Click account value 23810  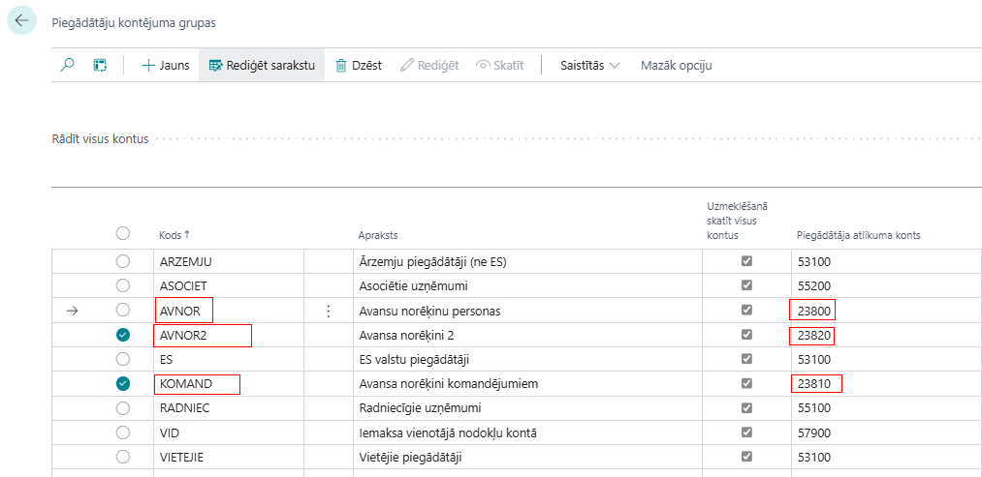point(814,384)
